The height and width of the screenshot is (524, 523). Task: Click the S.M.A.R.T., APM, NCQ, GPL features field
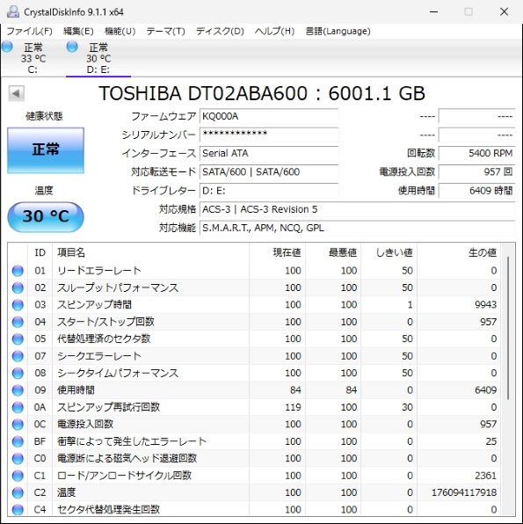357,229
